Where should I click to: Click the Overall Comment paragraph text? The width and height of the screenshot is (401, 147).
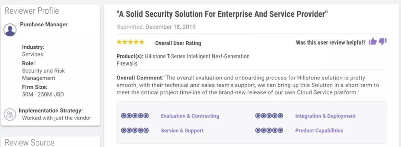[x=248, y=85]
